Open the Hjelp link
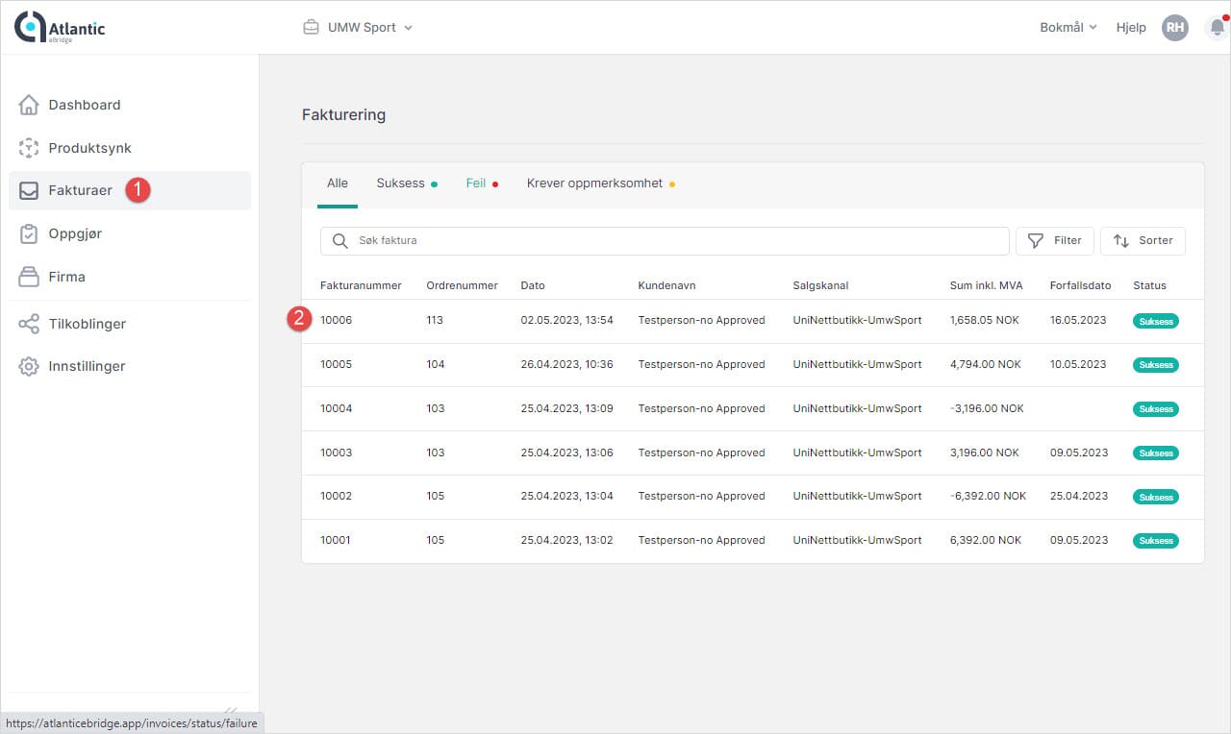 click(1131, 28)
